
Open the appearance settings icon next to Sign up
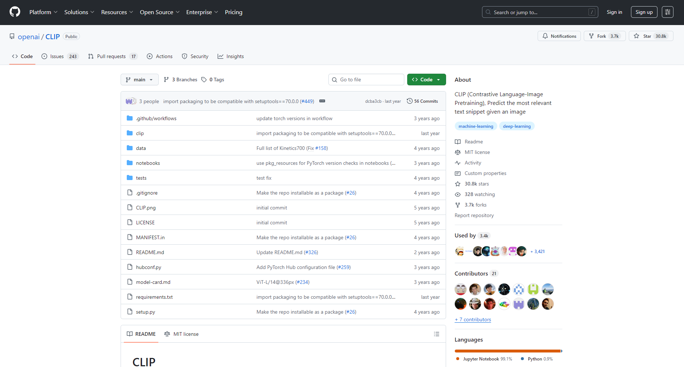(667, 12)
